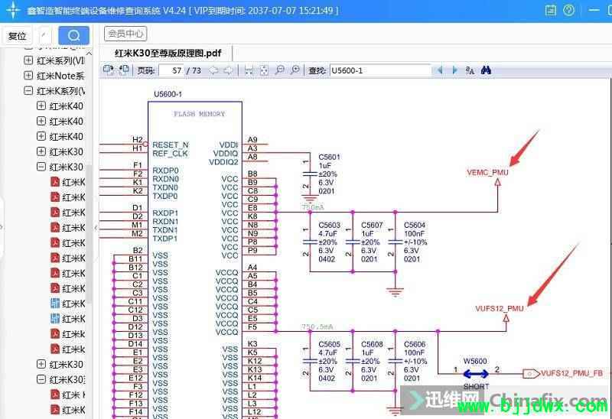Screen dimensions: 612x419
Task: Expand the first 红米K40 node under 红米K系列
Action: tap(41, 106)
